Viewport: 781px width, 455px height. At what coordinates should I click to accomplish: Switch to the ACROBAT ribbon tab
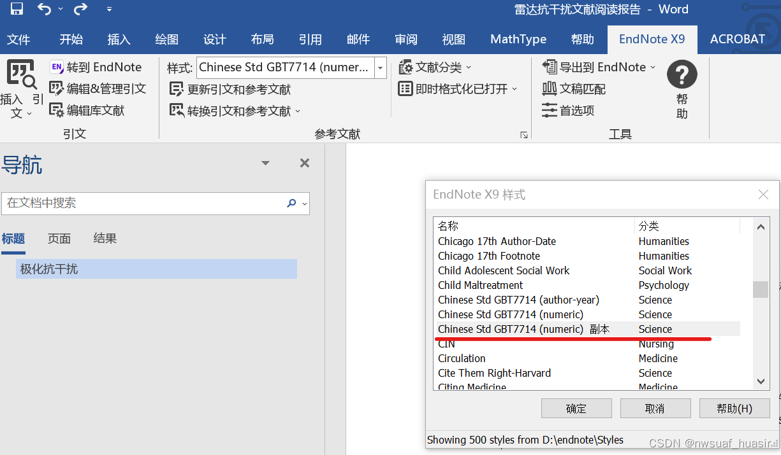pyautogui.click(x=738, y=39)
